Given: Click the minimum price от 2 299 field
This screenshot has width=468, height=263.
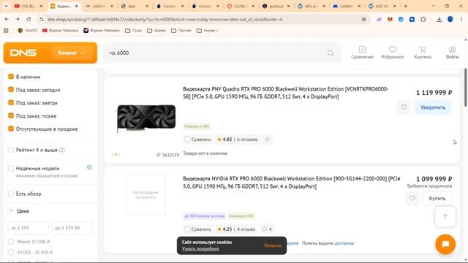Looking at the screenshot, I should click(x=29, y=228).
